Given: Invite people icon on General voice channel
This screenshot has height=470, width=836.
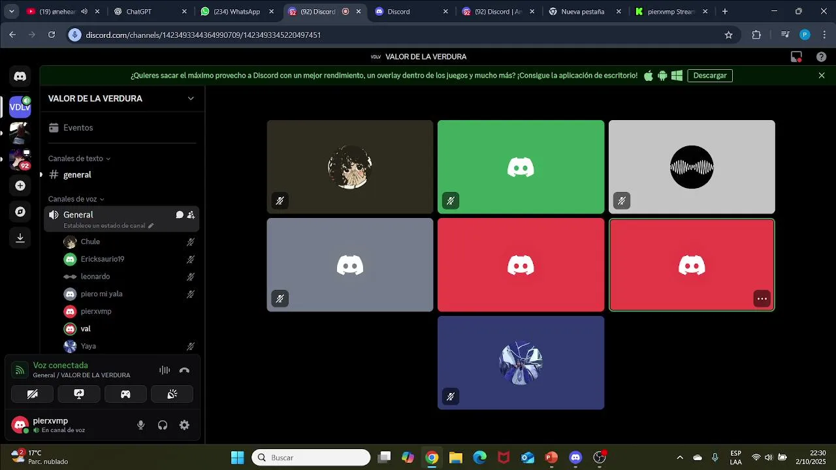Looking at the screenshot, I should [x=191, y=215].
